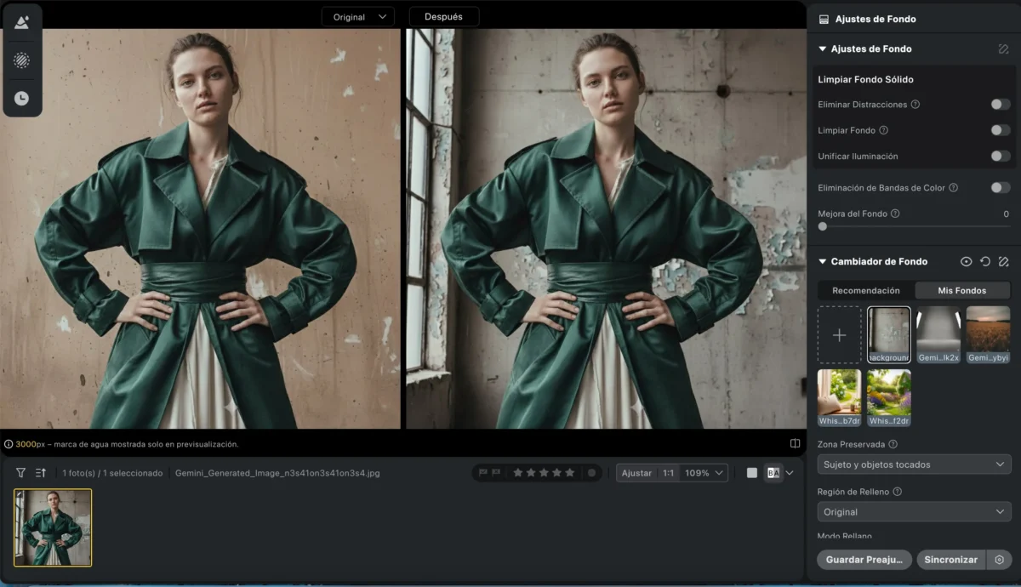
Task: Click the help icon beside Eliminar Distracciones
Action: [915, 105]
